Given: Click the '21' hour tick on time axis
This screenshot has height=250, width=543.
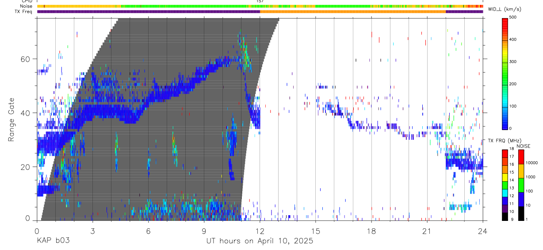Looking at the screenshot, I should tap(427, 231).
